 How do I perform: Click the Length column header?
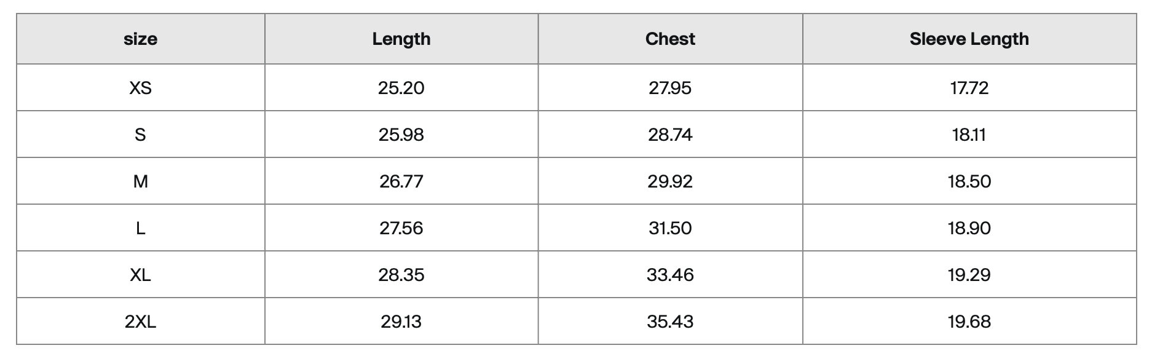click(x=401, y=39)
